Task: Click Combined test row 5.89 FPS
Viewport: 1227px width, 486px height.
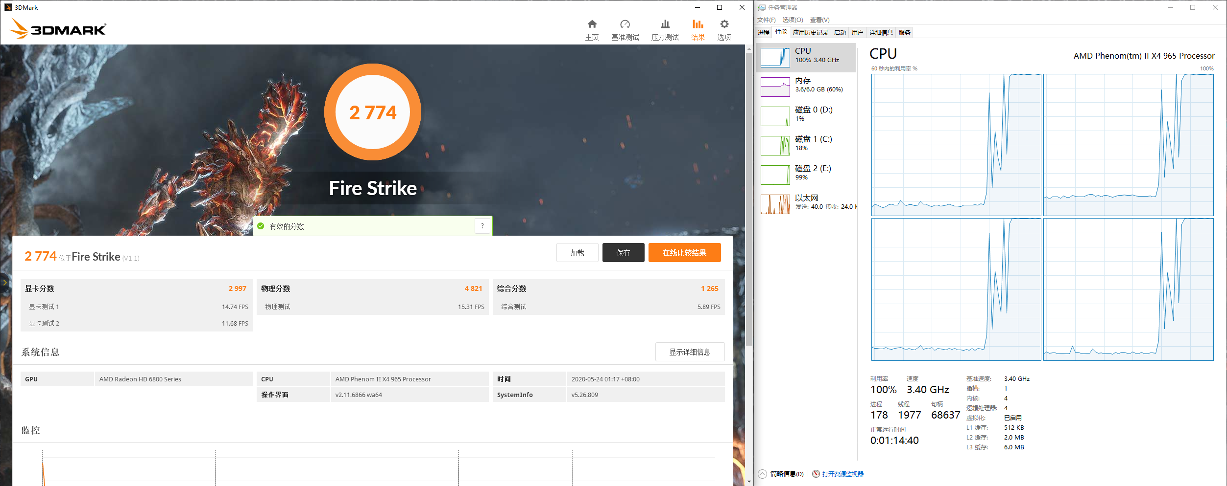Action: [609, 307]
